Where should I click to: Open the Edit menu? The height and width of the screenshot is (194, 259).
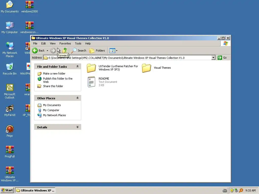pos(44,43)
